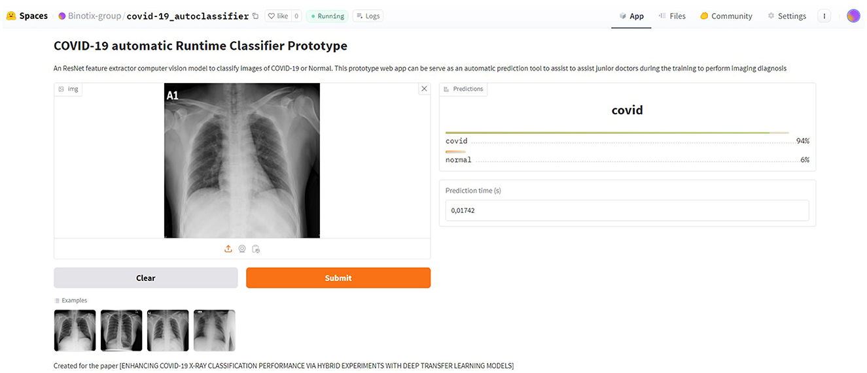Screen dimensions: 867x373
Task: Select the App tab
Action: coord(631,16)
